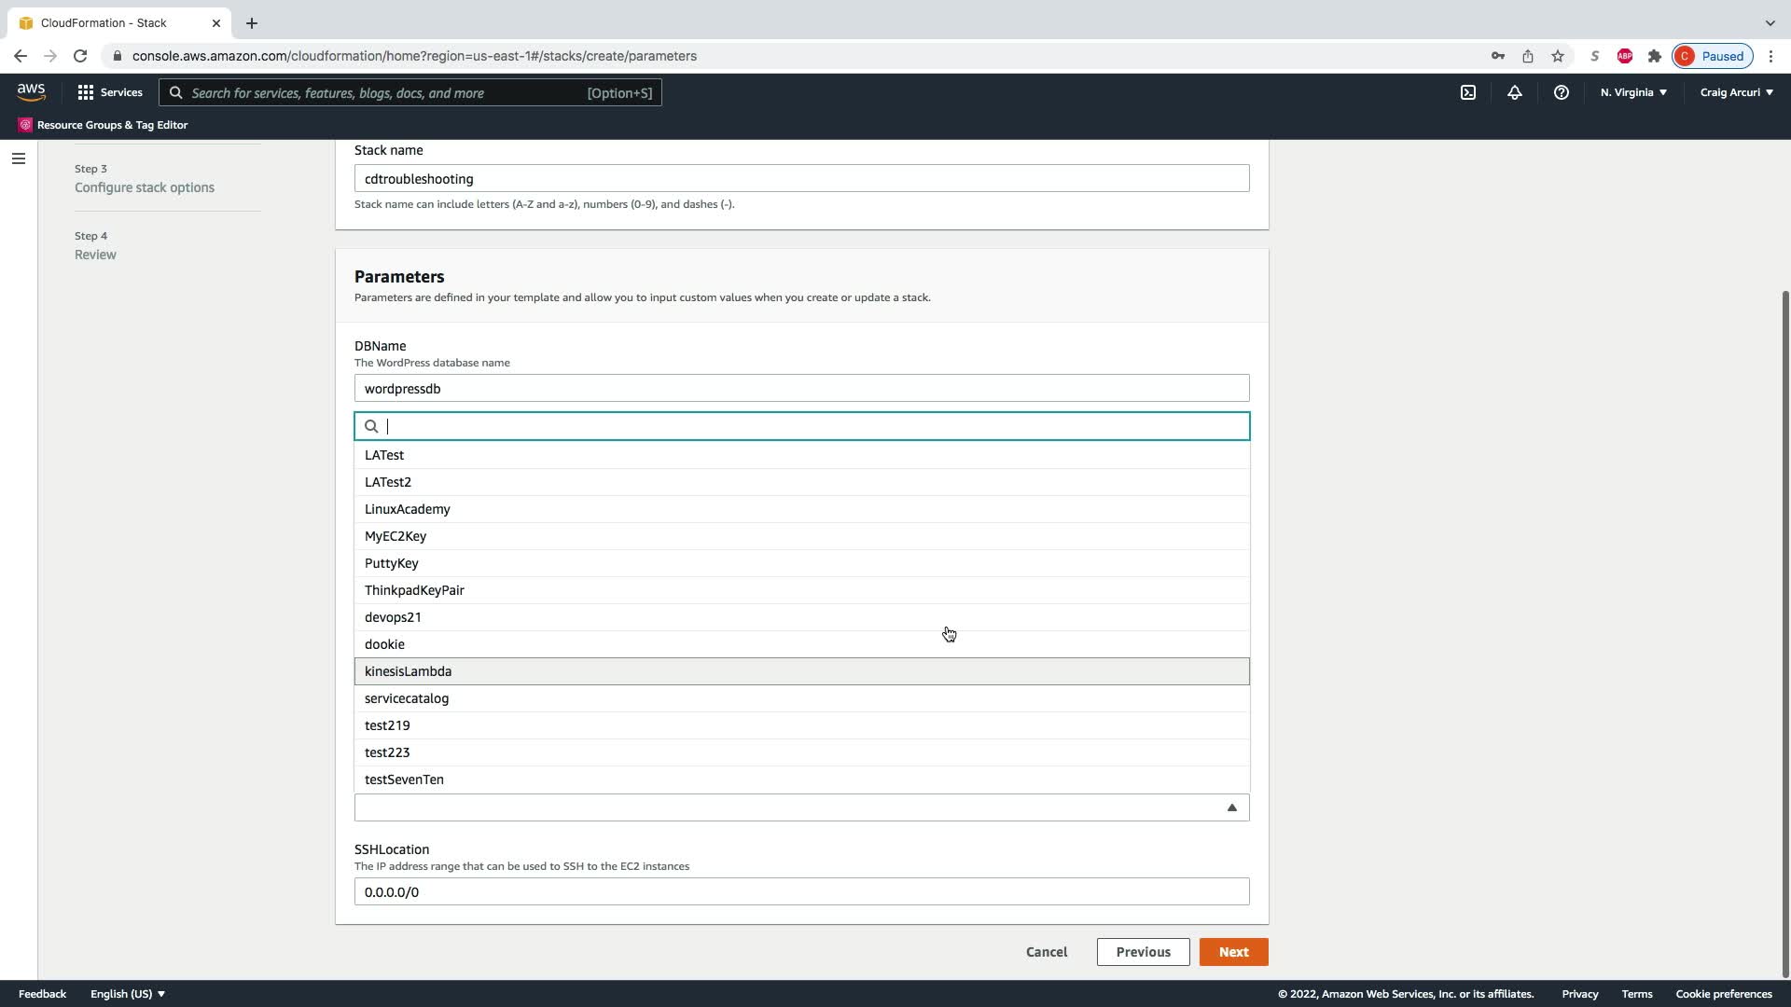Screen dimensions: 1791x1007
Task: Expand the N. Virginia region selector
Action: [x=1633, y=92]
